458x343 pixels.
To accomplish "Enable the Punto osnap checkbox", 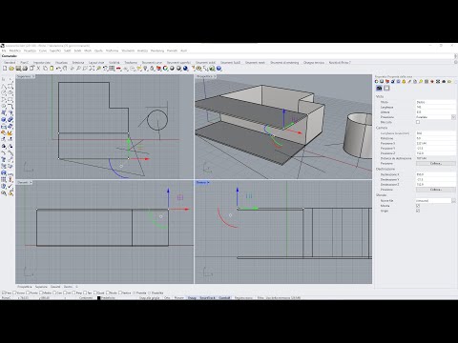I will click(x=28, y=293).
